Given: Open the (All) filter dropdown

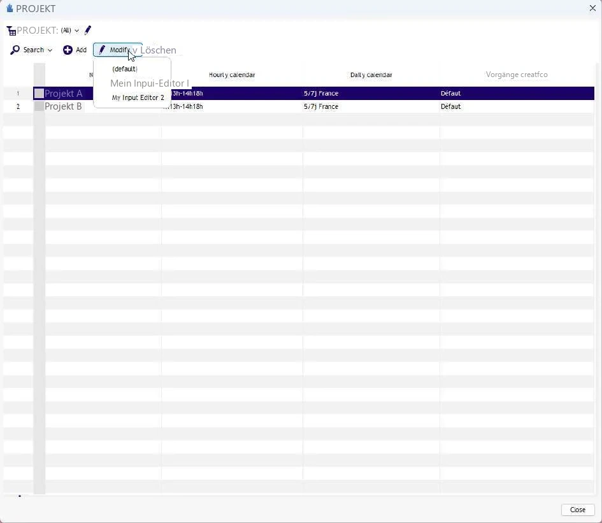Looking at the screenshot, I should pos(70,31).
